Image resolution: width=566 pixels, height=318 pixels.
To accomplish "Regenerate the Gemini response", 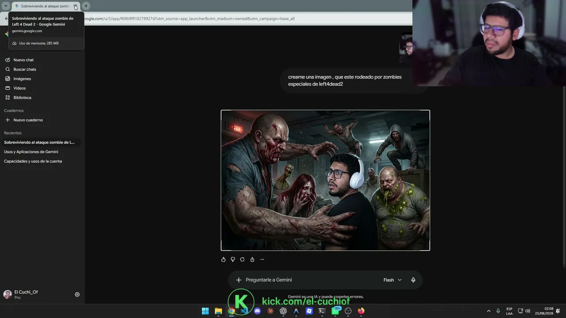I will 242,260.
